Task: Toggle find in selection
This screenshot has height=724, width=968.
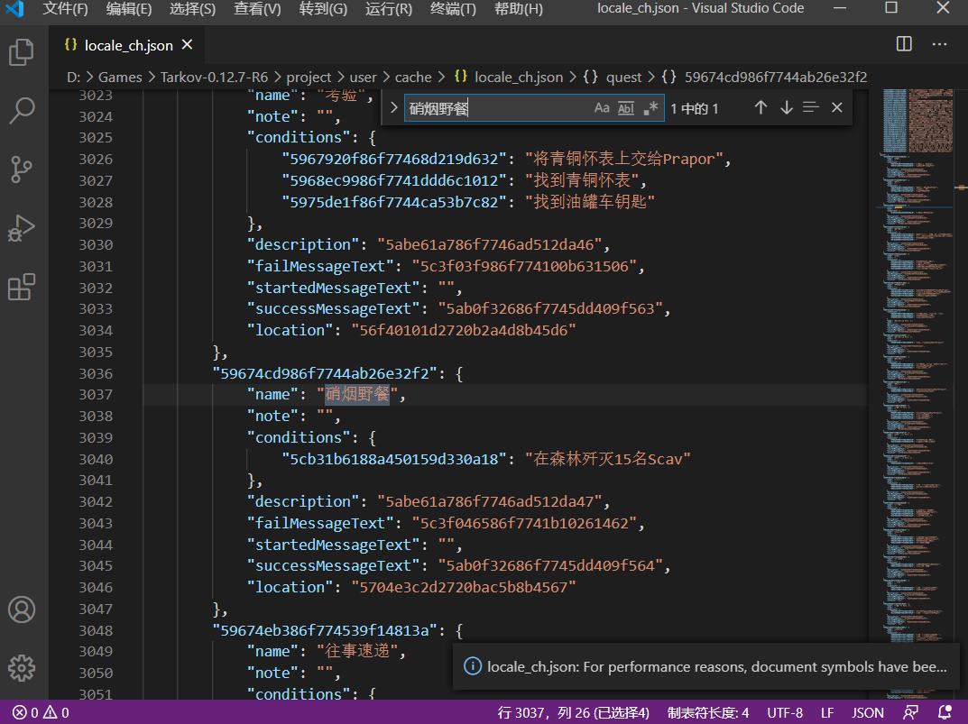Action: 811,108
